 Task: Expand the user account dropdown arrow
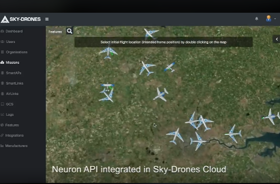pos(275,19)
